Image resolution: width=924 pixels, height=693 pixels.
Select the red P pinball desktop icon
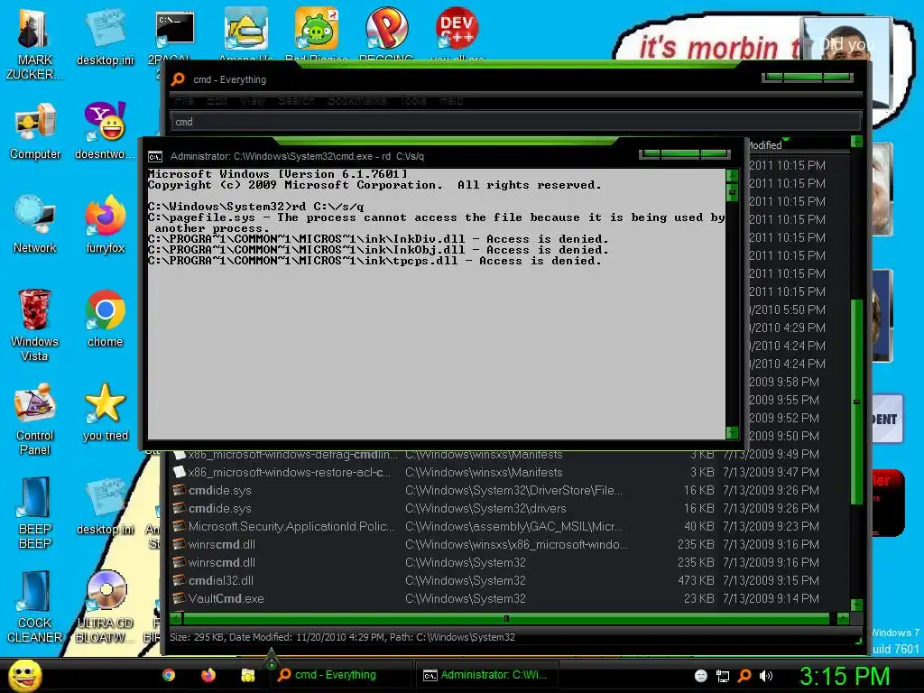coord(386,28)
